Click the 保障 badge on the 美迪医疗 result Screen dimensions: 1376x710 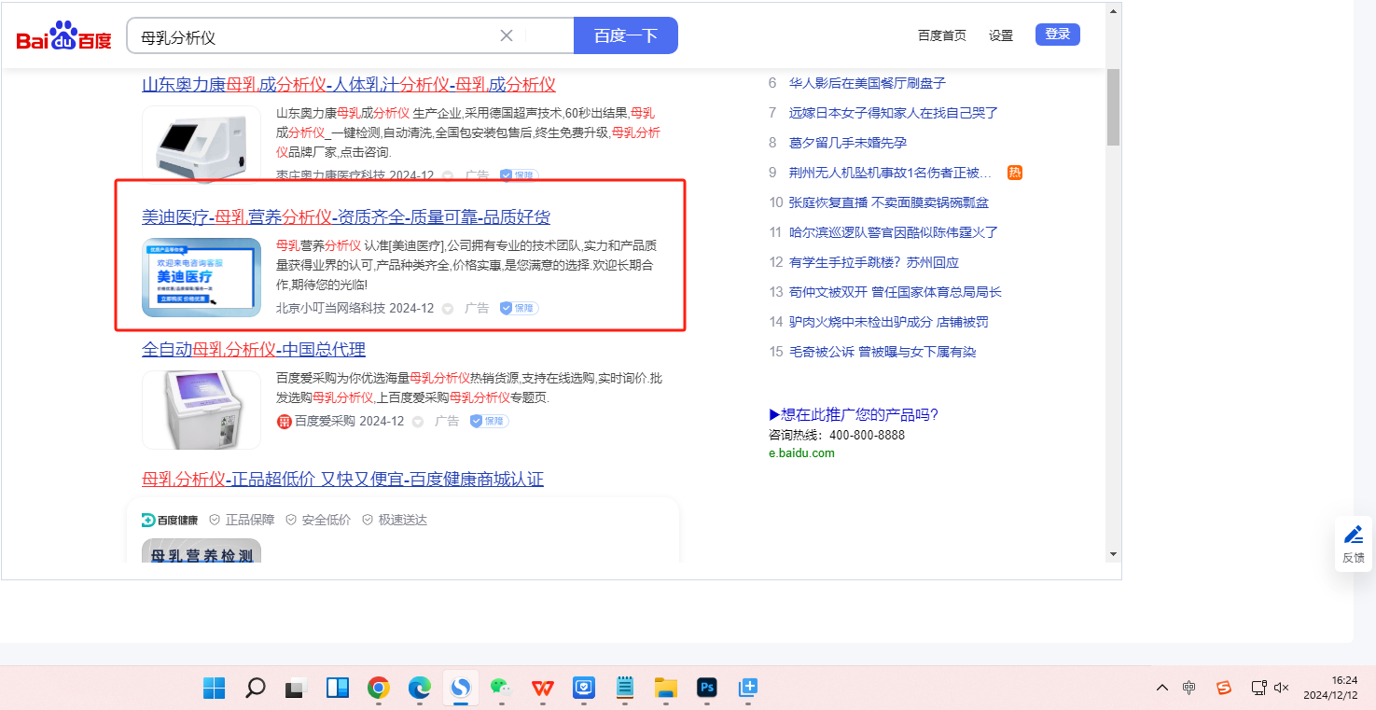point(519,308)
